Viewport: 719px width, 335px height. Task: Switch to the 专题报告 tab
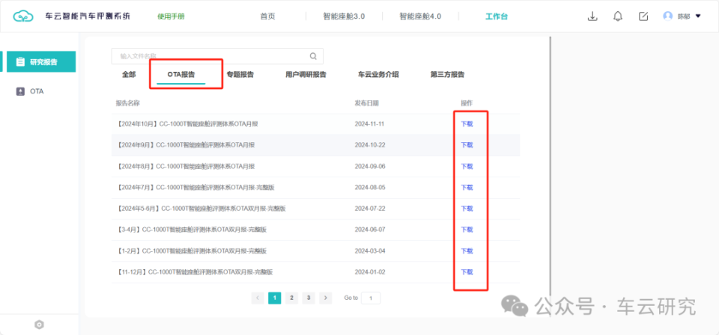240,75
